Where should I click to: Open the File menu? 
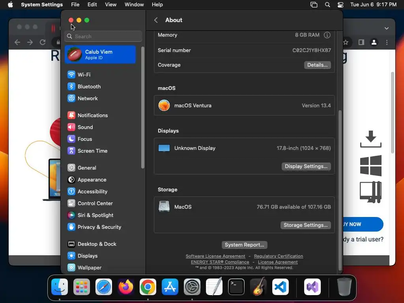[75, 5]
